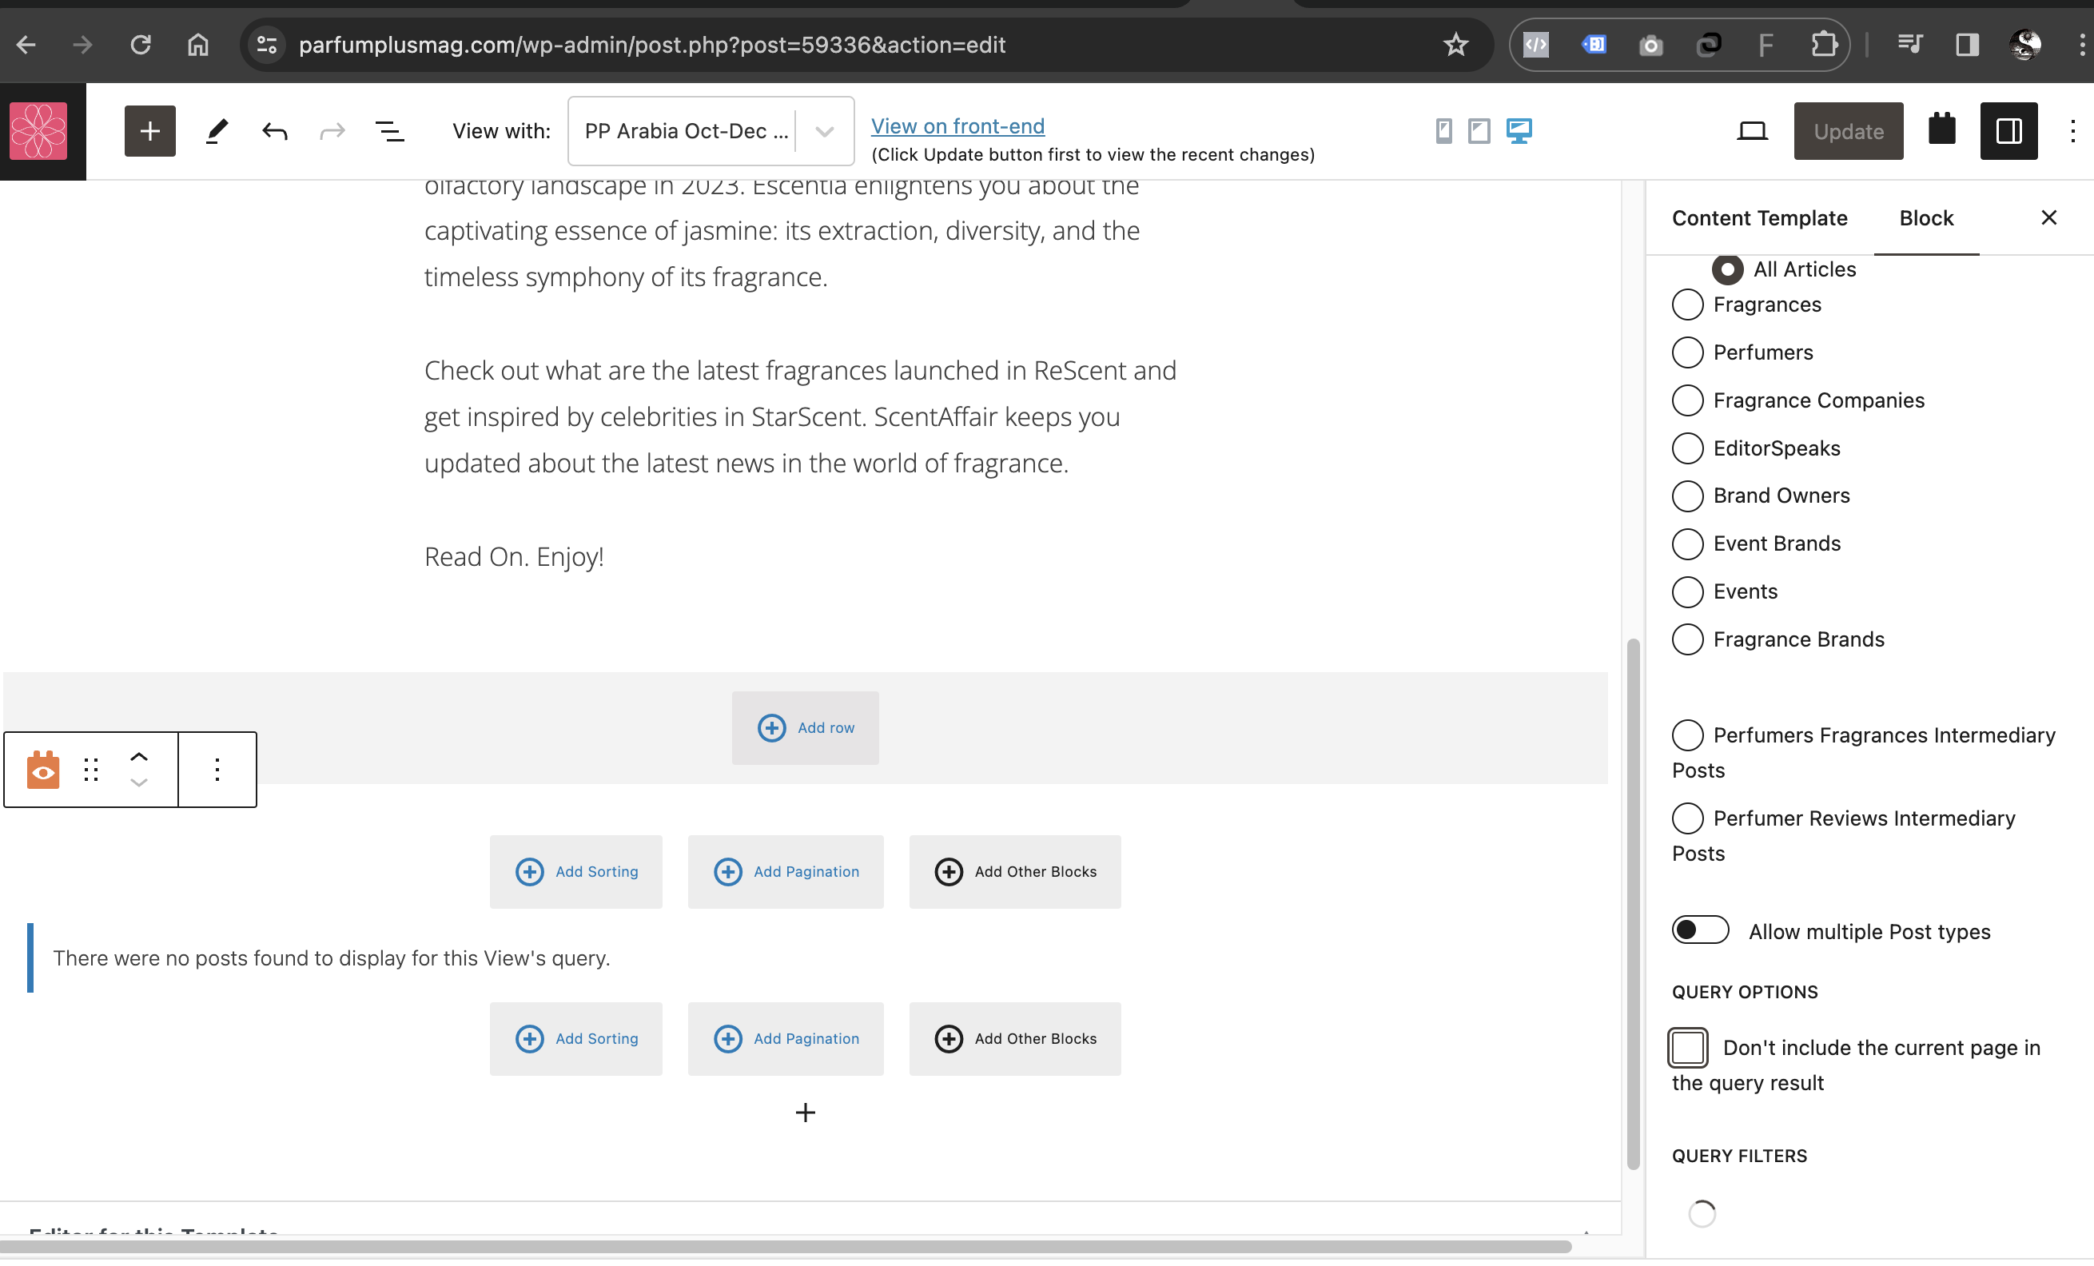Click the Update button

pos(1849,131)
